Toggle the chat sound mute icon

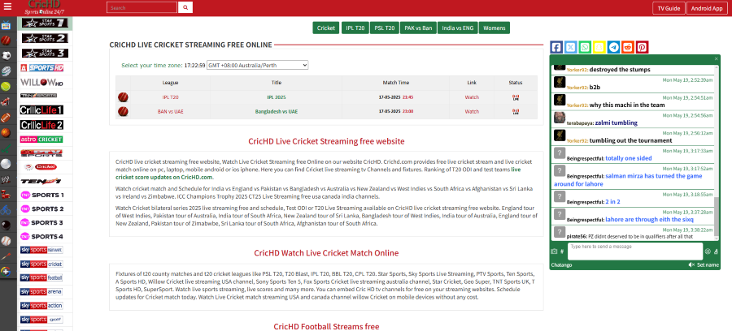point(691,265)
